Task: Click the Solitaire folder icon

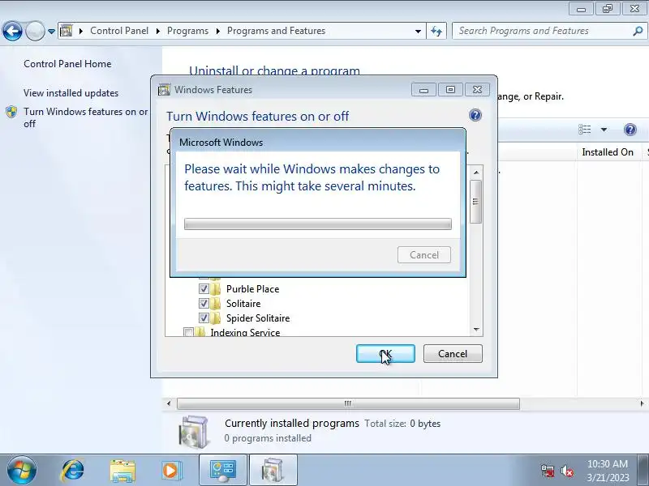Action: pyautogui.click(x=215, y=303)
